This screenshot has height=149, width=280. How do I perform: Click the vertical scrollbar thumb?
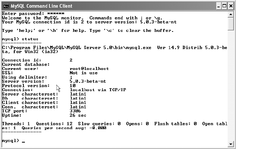(231, 24)
